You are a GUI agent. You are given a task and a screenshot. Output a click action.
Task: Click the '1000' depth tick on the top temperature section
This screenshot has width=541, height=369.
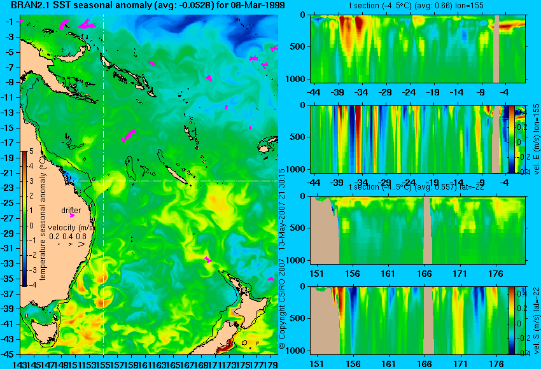[296, 80]
